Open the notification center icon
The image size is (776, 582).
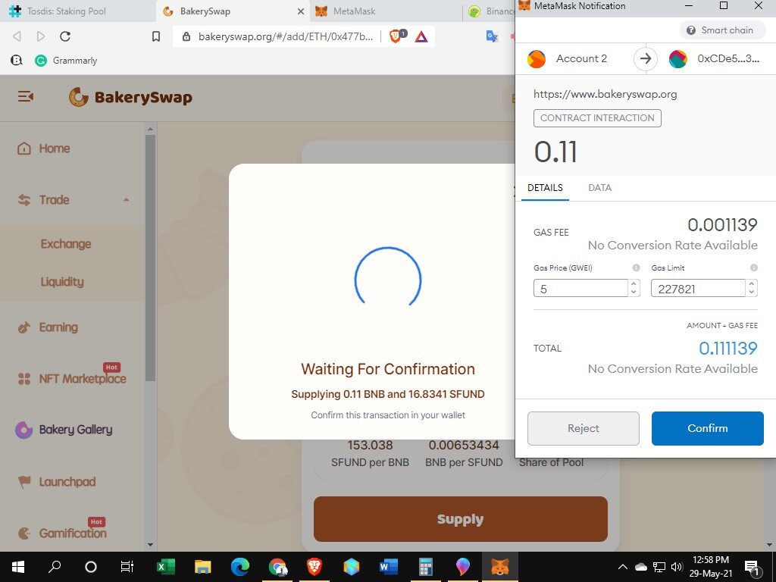tap(753, 568)
